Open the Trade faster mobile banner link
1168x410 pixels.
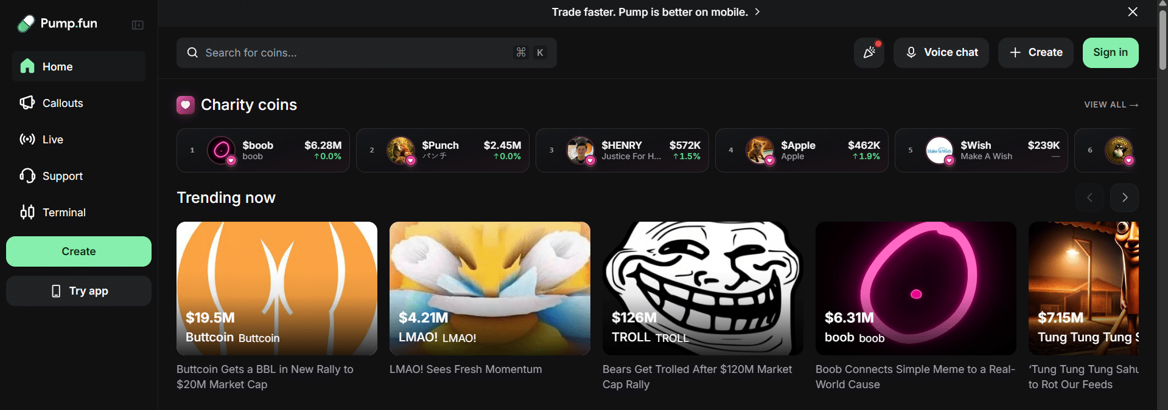[x=656, y=12]
